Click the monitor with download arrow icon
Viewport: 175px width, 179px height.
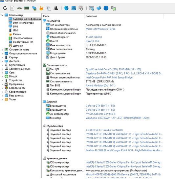point(92,8)
